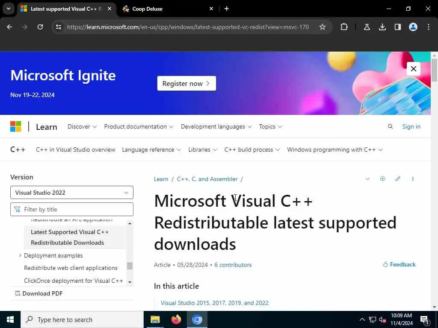Image resolution: width=438 pixels, height=328 pixels.
Task: Click the taskbar search box
Action: click(82, 319)
